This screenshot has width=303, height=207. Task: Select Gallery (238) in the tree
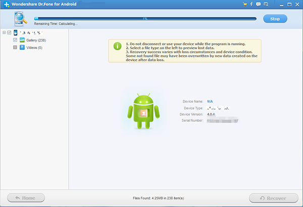pyautogui.click(x=36, y=40)
